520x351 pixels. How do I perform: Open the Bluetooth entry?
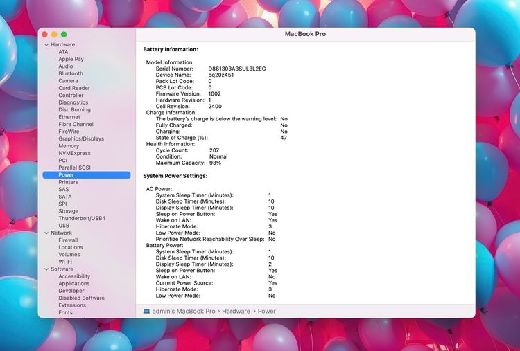[x=71, y=73]
